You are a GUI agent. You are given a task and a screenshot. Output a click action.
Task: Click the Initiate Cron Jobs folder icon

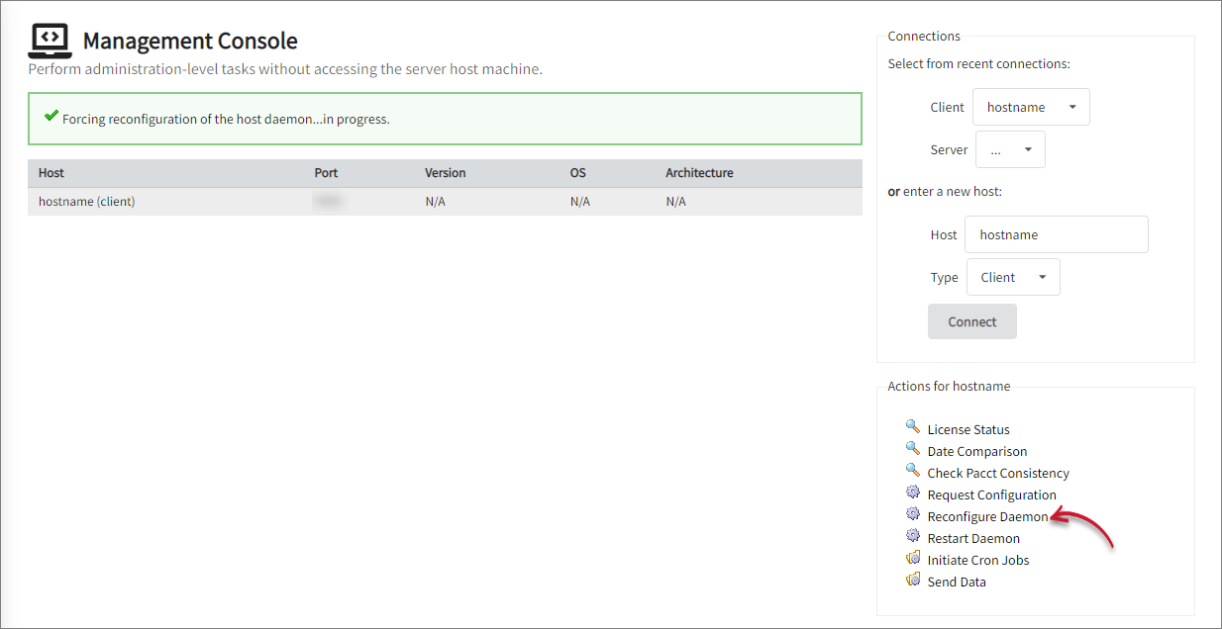pos(913,559)
